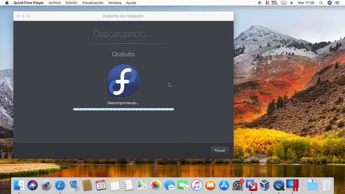Open the display mirroring menu bar icon
Viewport: 345px width, 194px height.
click(284, 3)
